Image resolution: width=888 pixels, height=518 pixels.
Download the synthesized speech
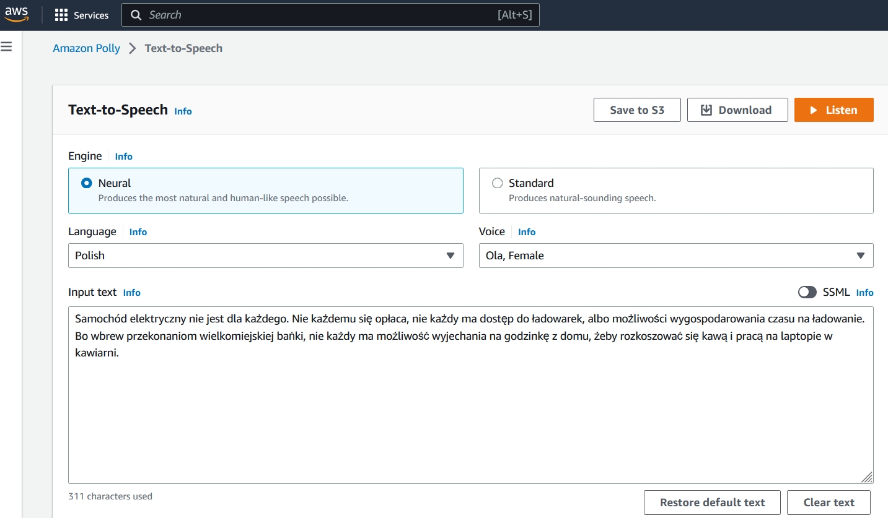point(737,110)
